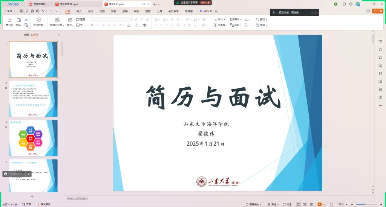Toggle Italic formatting
Screen dimensions: 386x207
tap(98, 25)
